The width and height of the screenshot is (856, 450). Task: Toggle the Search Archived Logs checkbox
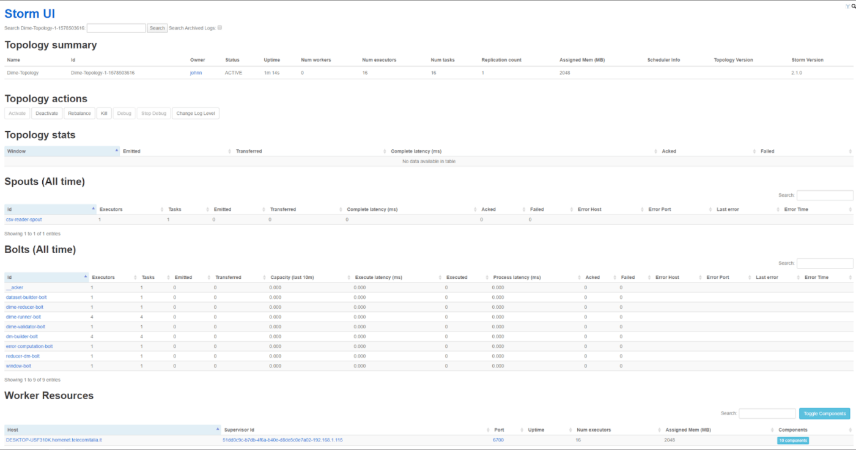(220, 28)
